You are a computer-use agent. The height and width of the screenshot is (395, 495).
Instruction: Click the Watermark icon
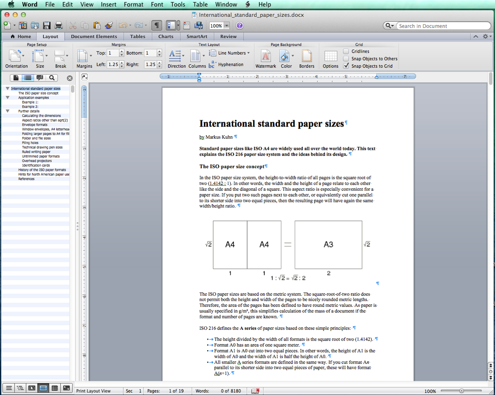(x=266, y=56)
